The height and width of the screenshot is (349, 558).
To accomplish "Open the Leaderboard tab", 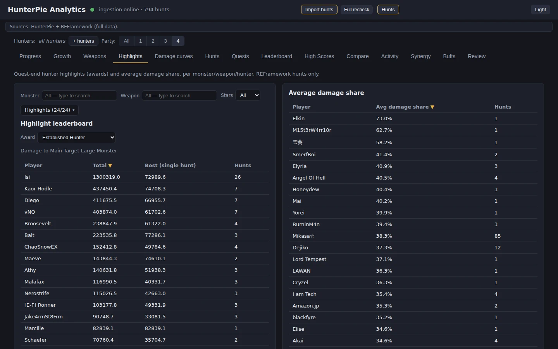I will [x=277, y=56].
